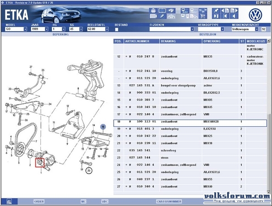This screenshot has height=206, width=272.
Task: Go to previous illustration page icon
Action: coord(225,11)
